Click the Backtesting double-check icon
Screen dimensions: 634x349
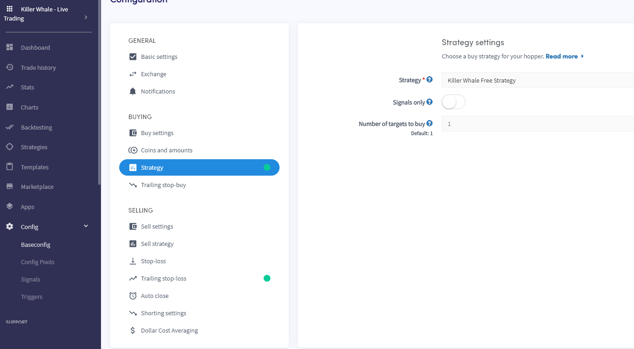coord(10,127)
